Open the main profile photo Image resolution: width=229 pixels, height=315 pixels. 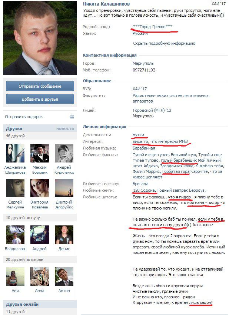(40, 38)
